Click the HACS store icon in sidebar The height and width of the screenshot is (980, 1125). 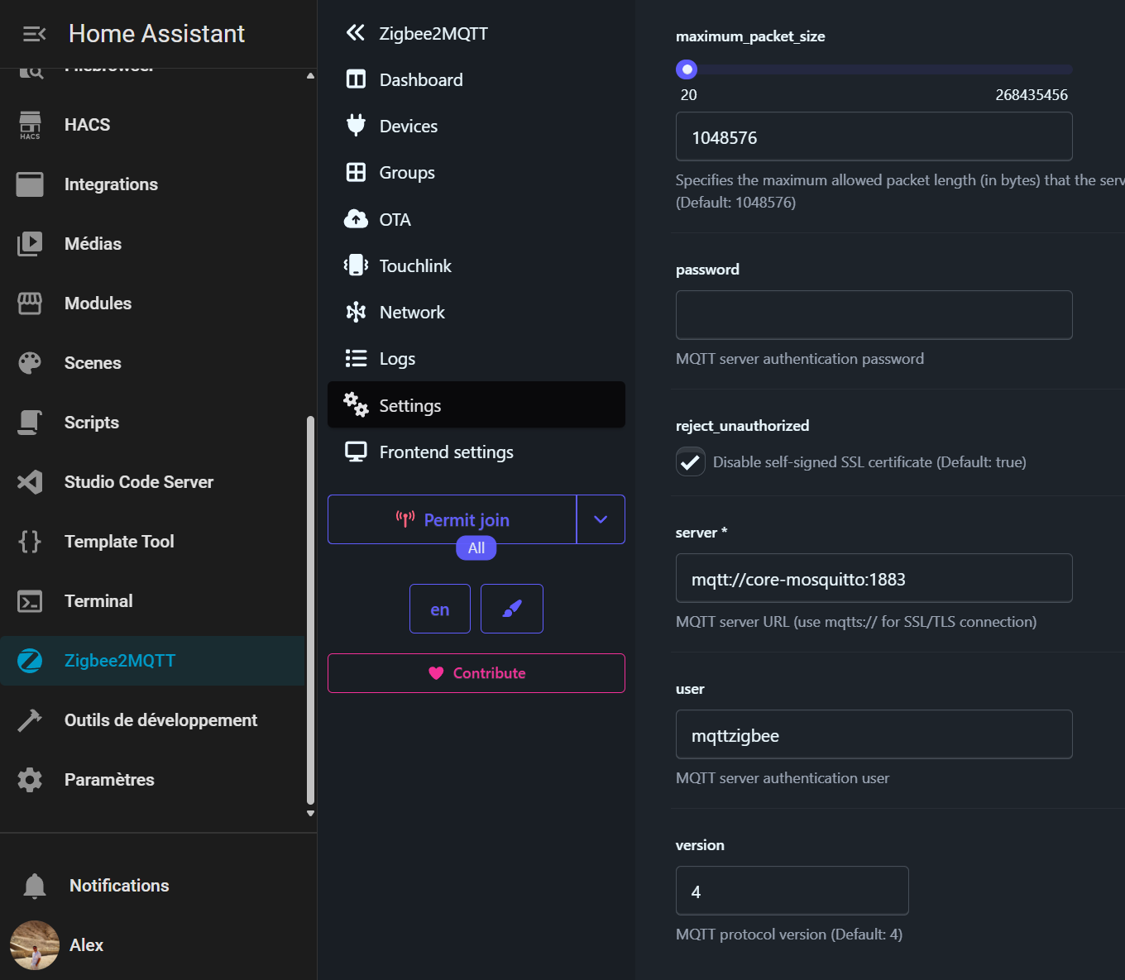(x=30, y=125)
